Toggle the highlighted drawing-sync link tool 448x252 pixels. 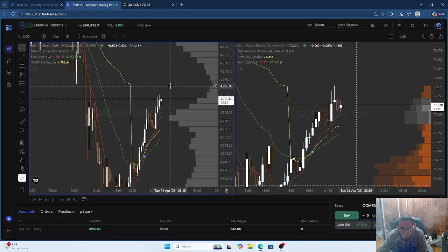coord(22,178)
